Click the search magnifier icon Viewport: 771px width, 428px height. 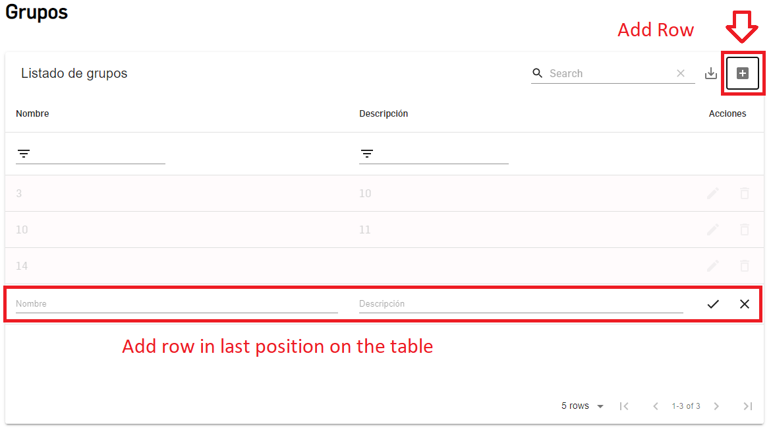coord(537,73)
